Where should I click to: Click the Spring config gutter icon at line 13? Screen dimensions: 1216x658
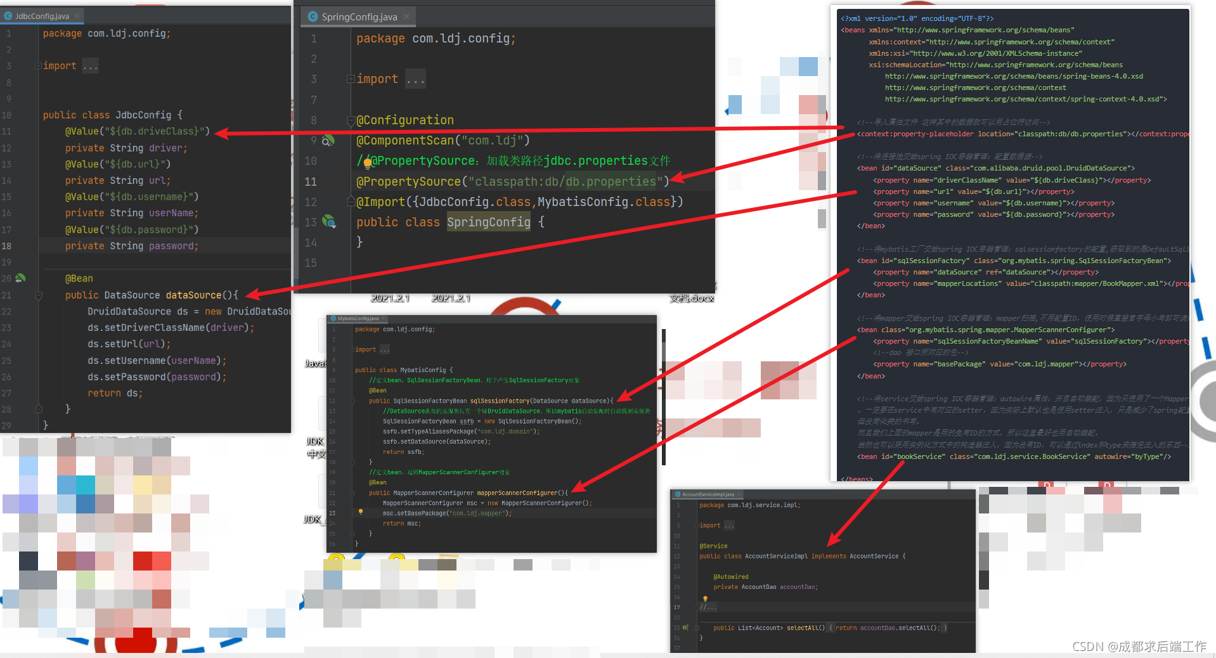tap(328, 222)
